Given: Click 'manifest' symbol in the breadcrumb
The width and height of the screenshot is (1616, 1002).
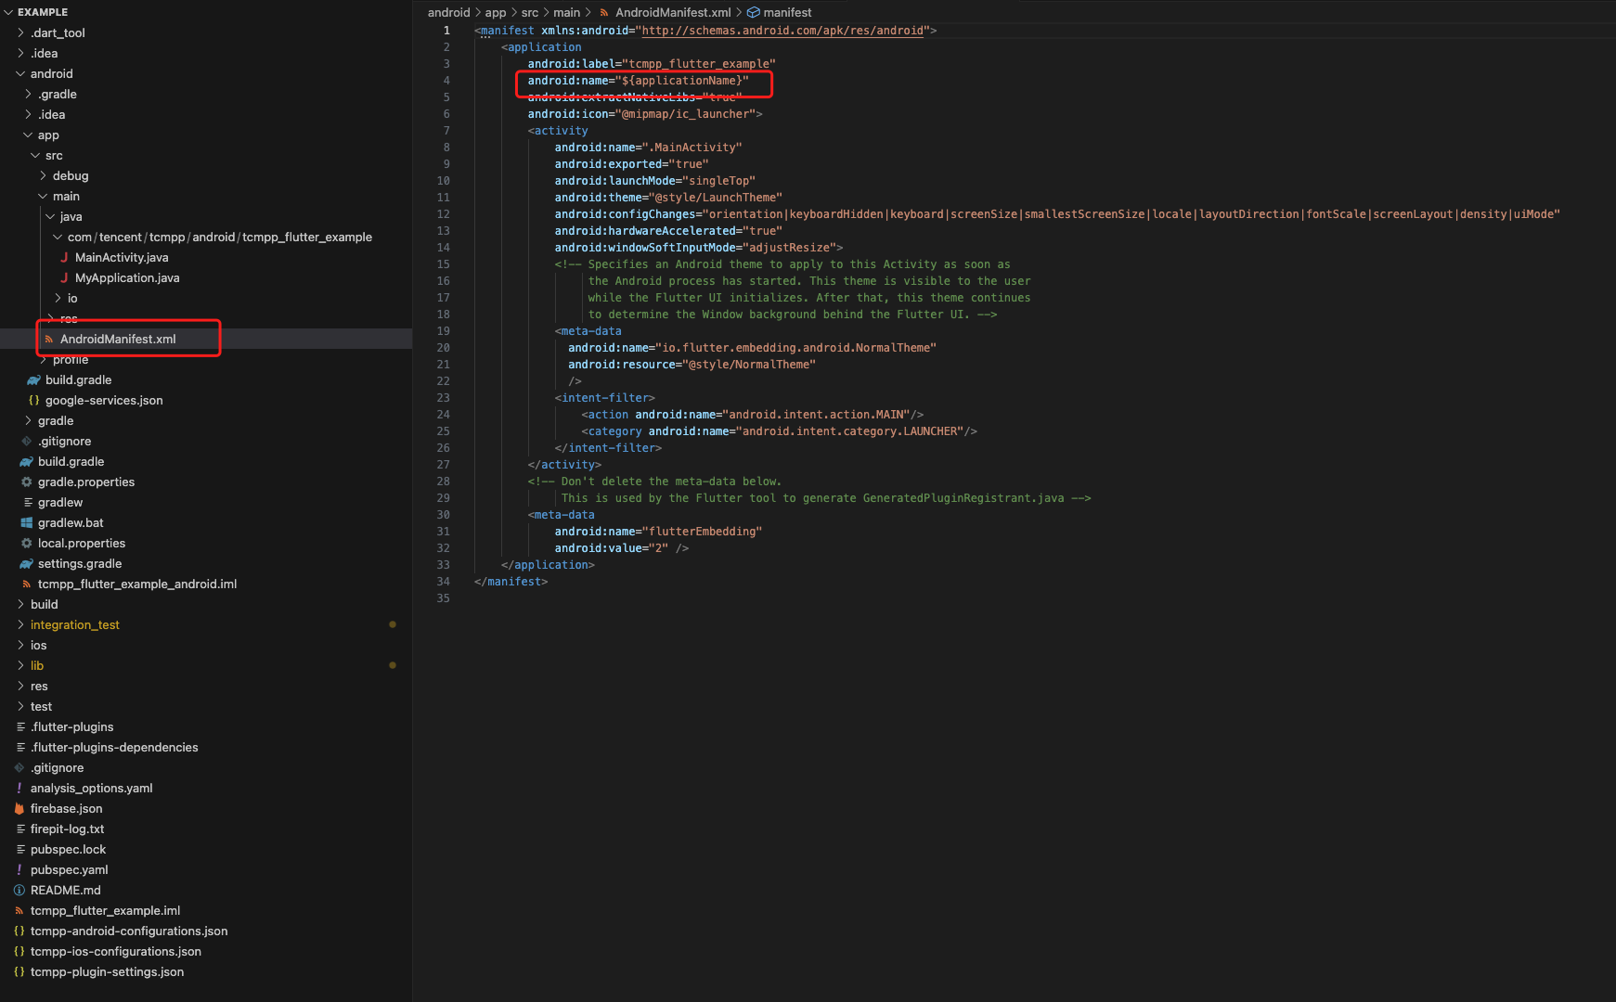Looking at the screenshot, I should pos(787,12).
